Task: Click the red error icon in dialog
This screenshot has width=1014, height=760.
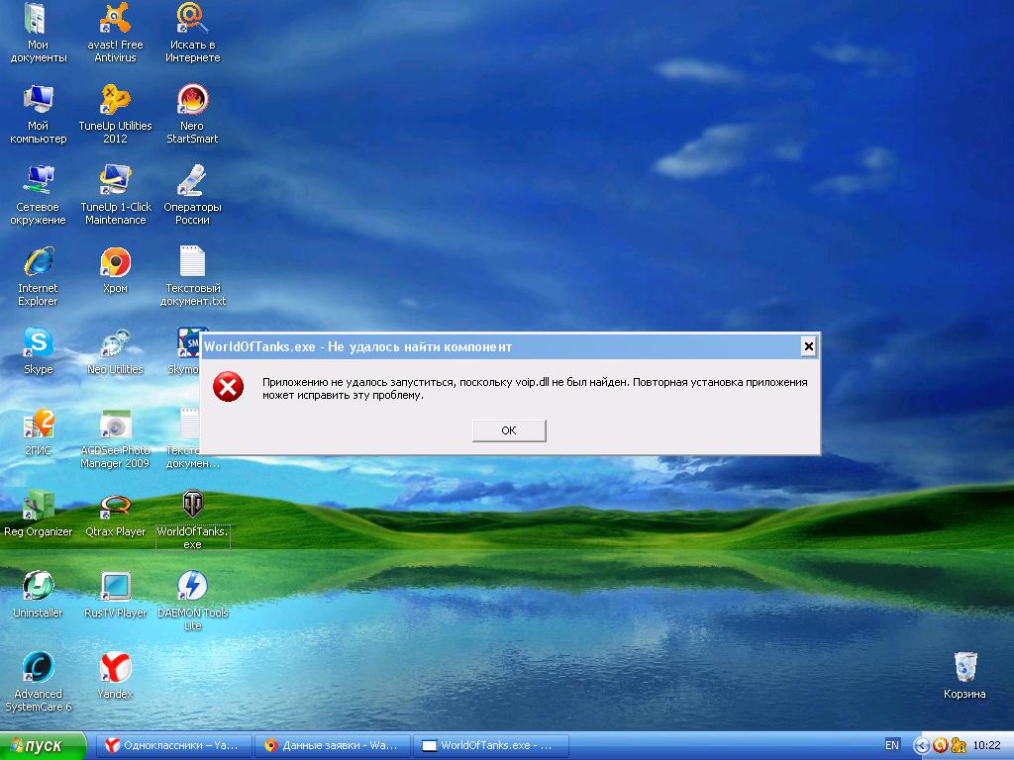Action: pyautogui.click(x=229, y=387)
